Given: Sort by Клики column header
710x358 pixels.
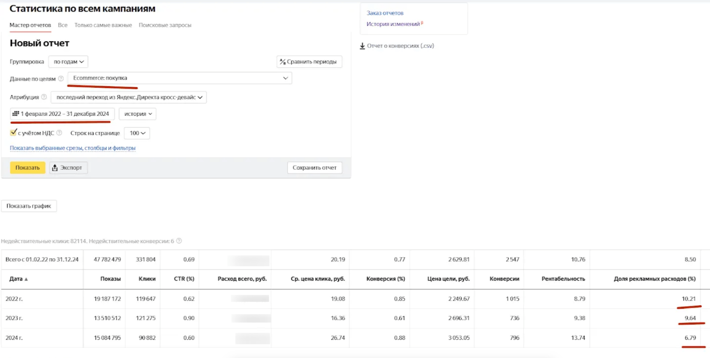Looking at the screenshot, I should click(147, 279).
